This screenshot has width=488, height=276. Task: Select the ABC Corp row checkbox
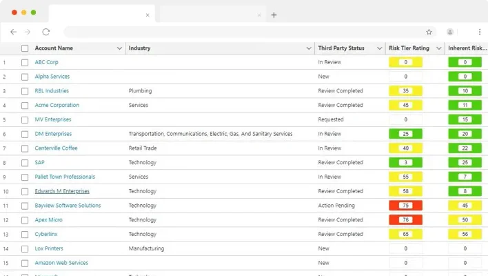[25, 62]
